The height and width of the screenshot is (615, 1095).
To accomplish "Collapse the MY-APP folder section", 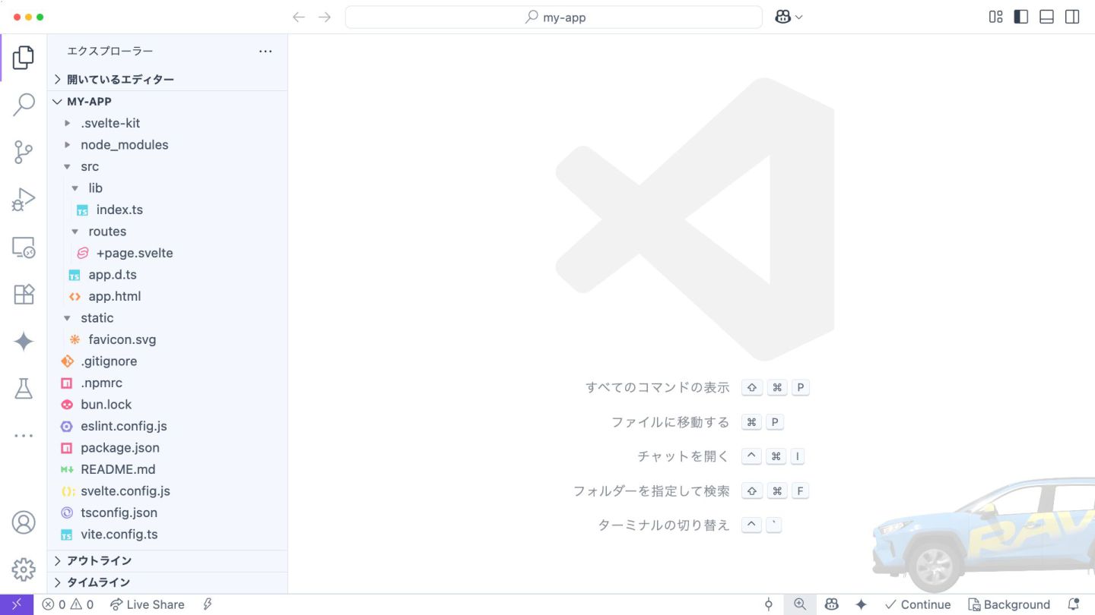I will point(167,101).
